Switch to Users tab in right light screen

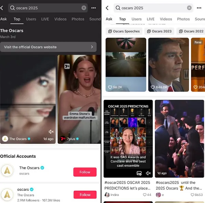[136, 19]
